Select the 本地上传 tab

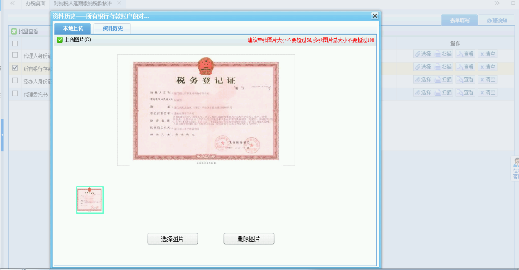73,28
